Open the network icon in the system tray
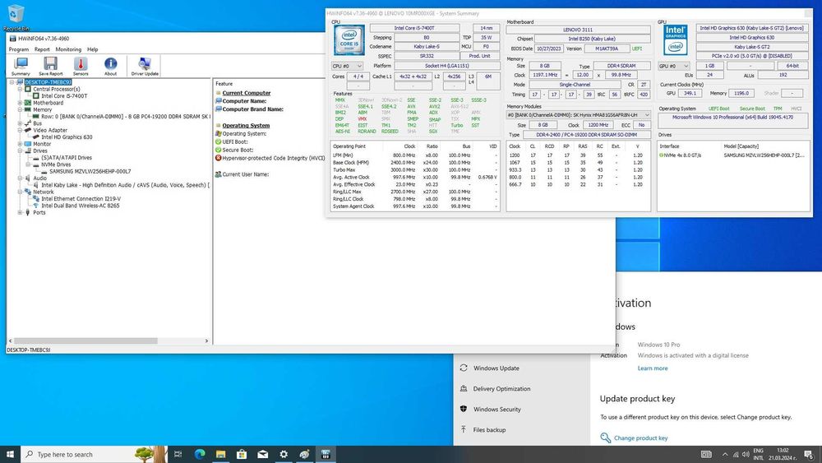This screenshot has height=463, width=822. point(736,455)
